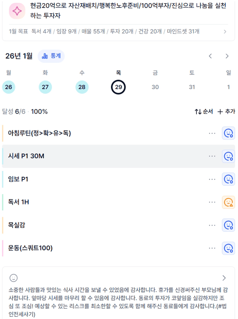Open 통계 statistics view
The height and width of the screenshot is (319, 238).
coord(51,56)
